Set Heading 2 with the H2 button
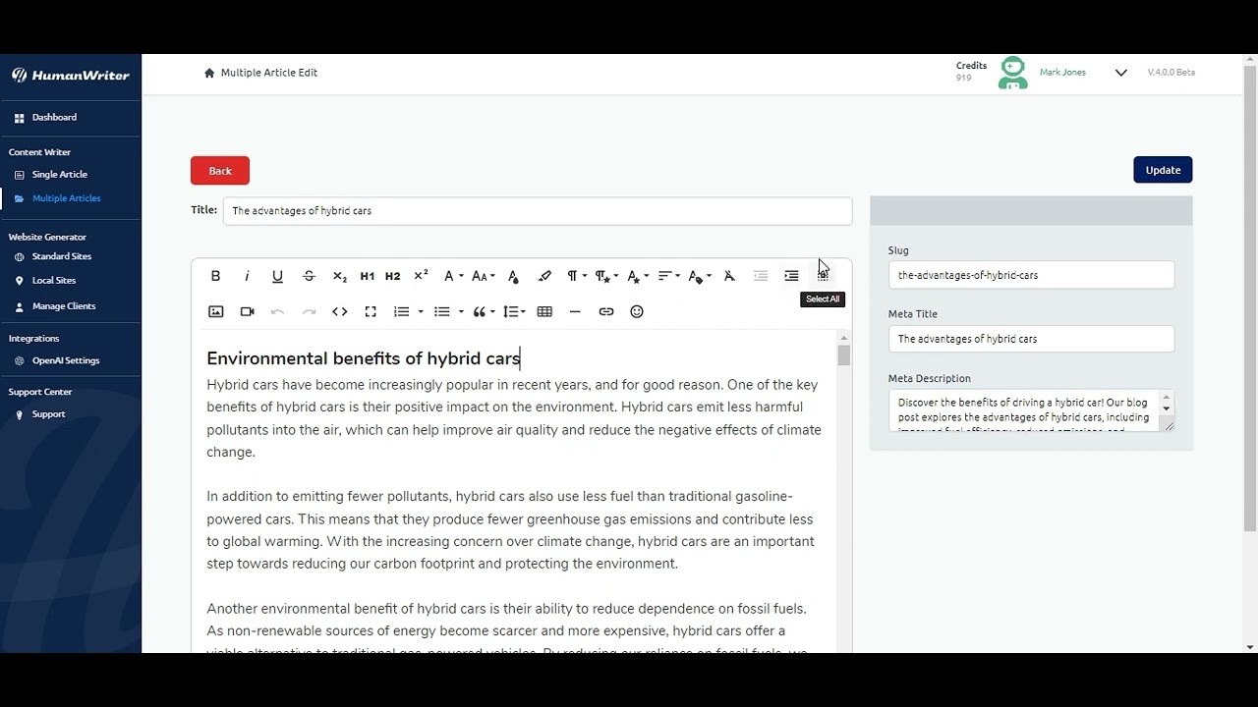1258x707 pixels. 392,276
